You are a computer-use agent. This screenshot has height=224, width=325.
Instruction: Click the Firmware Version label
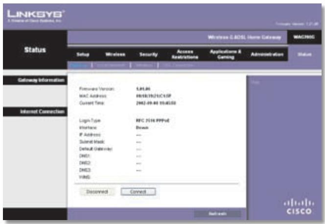tap(97, 89)
